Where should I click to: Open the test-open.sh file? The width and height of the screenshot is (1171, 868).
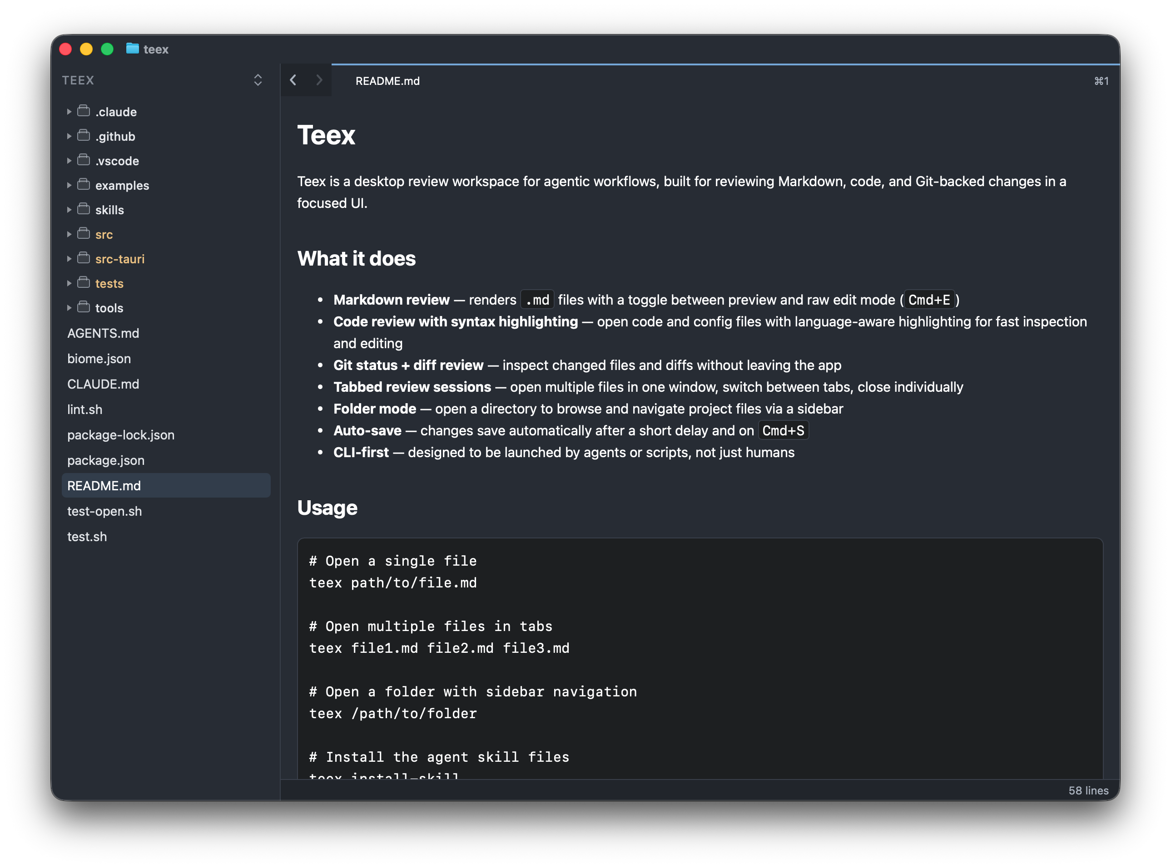pyautogui.click(x=104, y=511)
